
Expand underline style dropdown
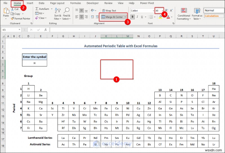coord(145,17)
